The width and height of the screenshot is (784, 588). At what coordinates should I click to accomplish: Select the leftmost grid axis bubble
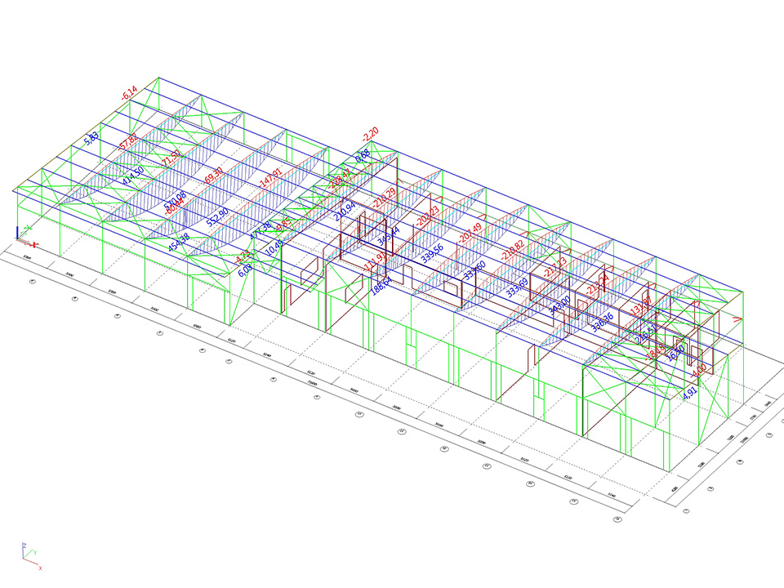(x=33, y=282)
